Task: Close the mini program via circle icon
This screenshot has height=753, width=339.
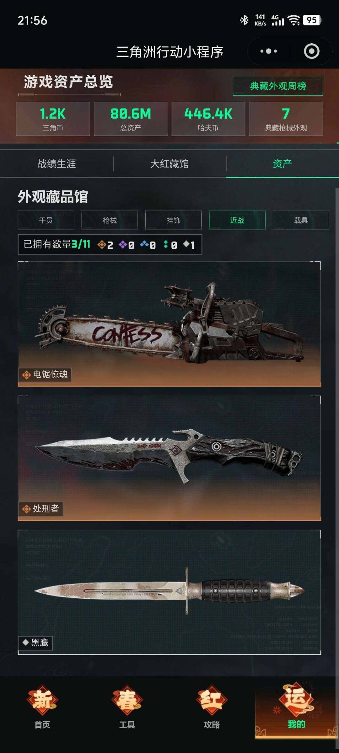Action: pyautogui.click(x=311, y=51)
